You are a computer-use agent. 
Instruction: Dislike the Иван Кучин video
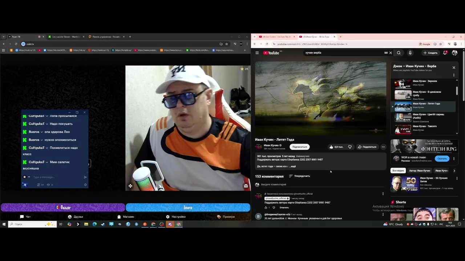pyautogui.click(x=350, y=147)
